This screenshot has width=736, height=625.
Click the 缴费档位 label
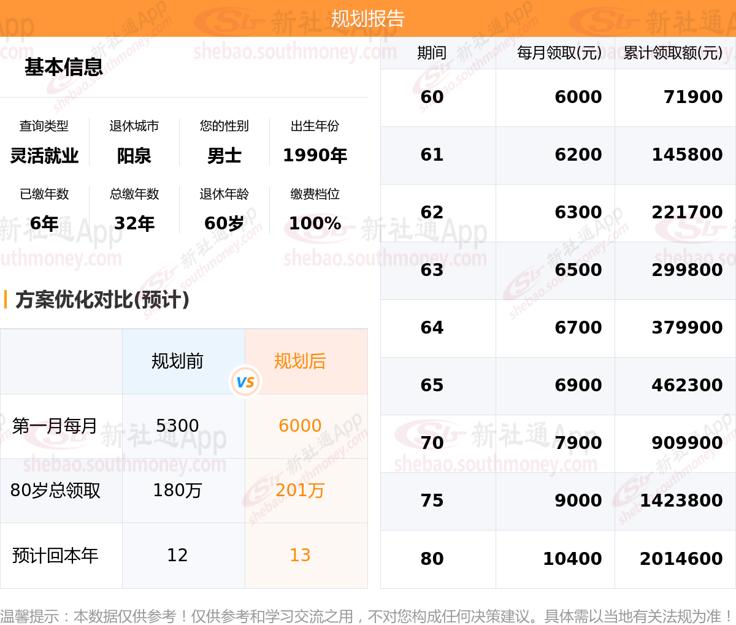(315, 194)
